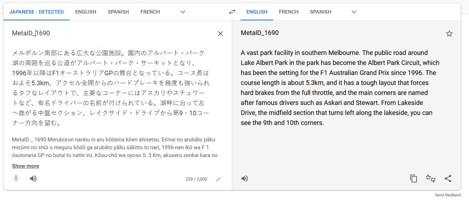Open the pencil input tools
The image size is (469, 201).
tap(219, 179)
